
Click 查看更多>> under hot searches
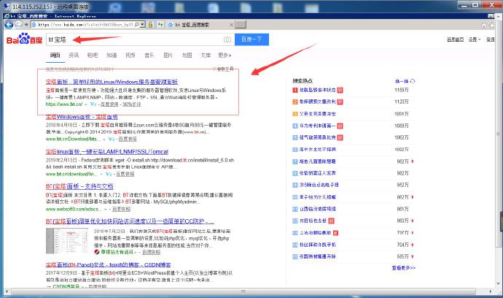(404, 268)
